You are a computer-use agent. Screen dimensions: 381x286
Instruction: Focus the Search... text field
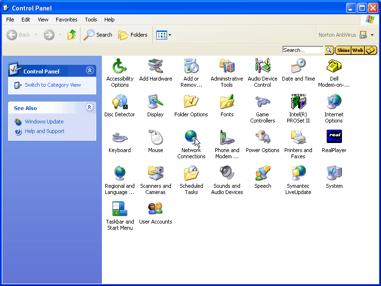tap(303, 50)
